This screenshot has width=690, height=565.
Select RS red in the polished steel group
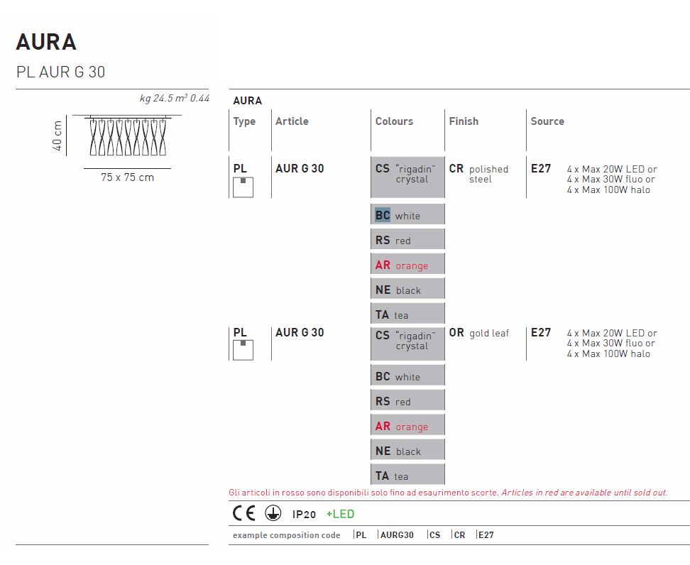click(407, 240)
